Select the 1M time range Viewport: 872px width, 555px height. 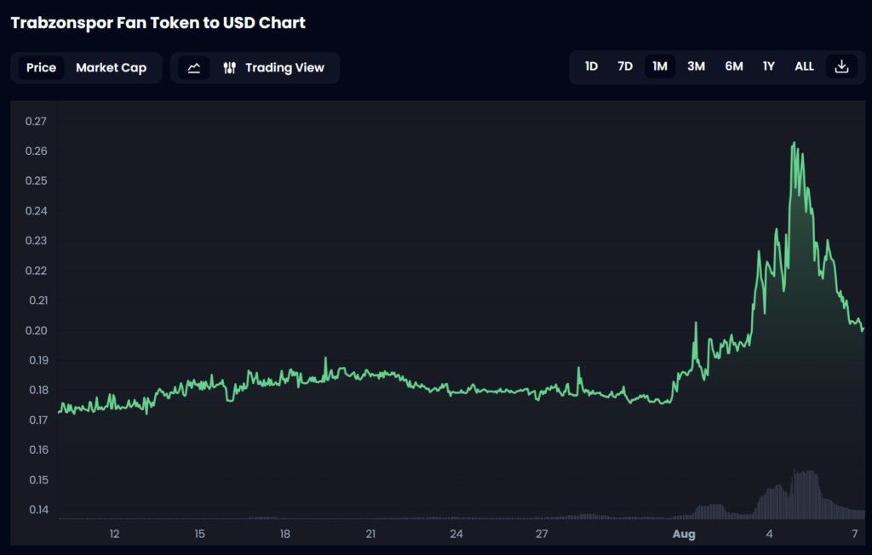tap(660, 66)
